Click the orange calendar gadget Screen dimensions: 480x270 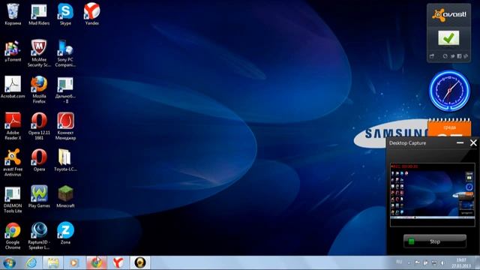click(x=449, y=128)
